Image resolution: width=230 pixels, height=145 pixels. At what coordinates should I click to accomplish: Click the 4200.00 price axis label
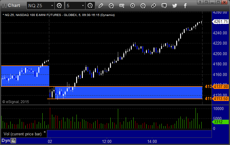pos(220,54)
